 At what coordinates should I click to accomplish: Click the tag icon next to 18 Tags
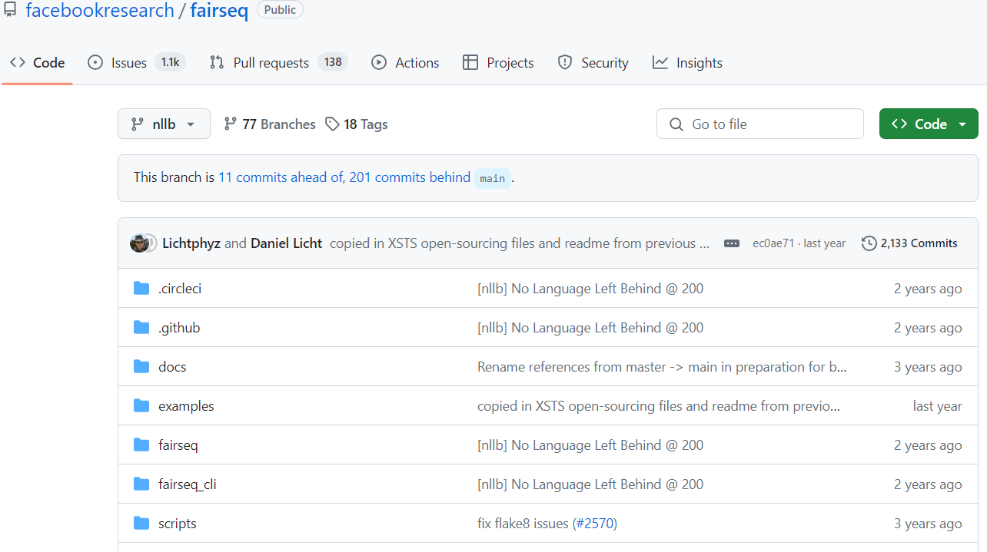(x=332, y=124)
